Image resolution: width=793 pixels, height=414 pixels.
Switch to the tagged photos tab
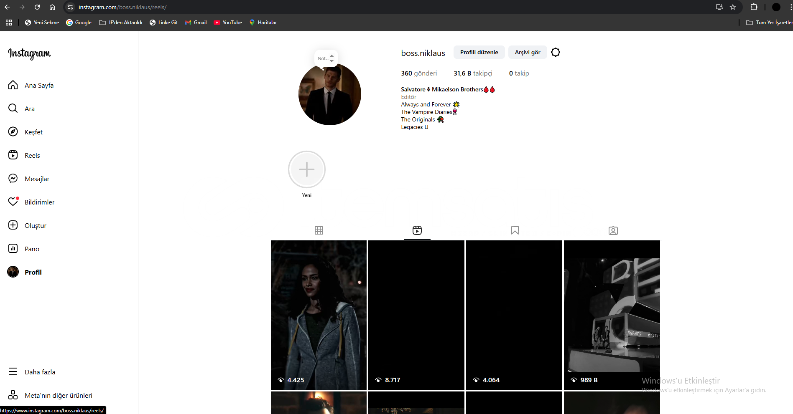(613, 230)
